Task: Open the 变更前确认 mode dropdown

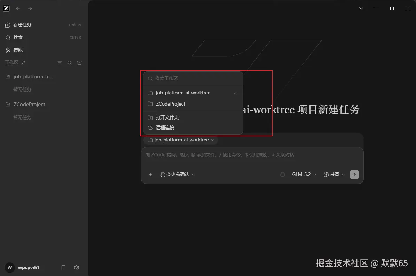Action: pyautogui.click(x=178, y=175)
